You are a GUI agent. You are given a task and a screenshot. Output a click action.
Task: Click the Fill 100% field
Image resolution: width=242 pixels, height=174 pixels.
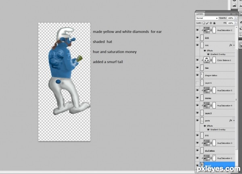tap(231, 23)
